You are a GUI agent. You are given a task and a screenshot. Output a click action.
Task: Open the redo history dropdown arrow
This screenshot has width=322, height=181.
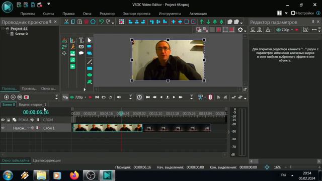pyautogui.click(x=113, y=23)
